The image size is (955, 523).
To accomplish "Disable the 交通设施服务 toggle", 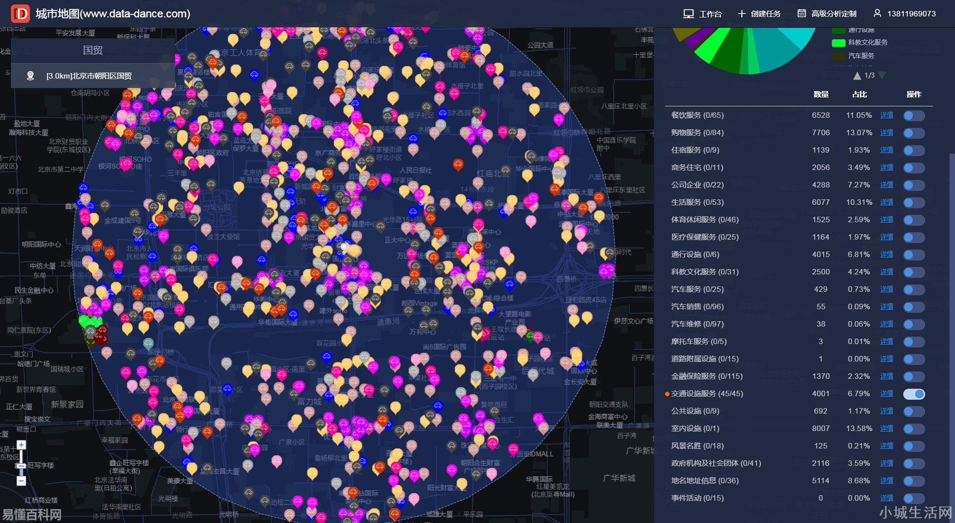I will tap(914, 394).
